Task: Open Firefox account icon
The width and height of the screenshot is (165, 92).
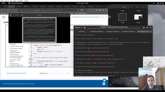Action: (x=100, y=10)
